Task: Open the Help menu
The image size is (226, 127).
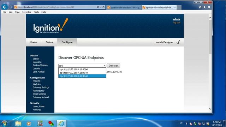Action: [x=44, y=12]
